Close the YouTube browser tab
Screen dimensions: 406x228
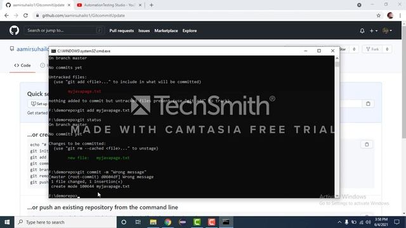[x=140, y=5]
